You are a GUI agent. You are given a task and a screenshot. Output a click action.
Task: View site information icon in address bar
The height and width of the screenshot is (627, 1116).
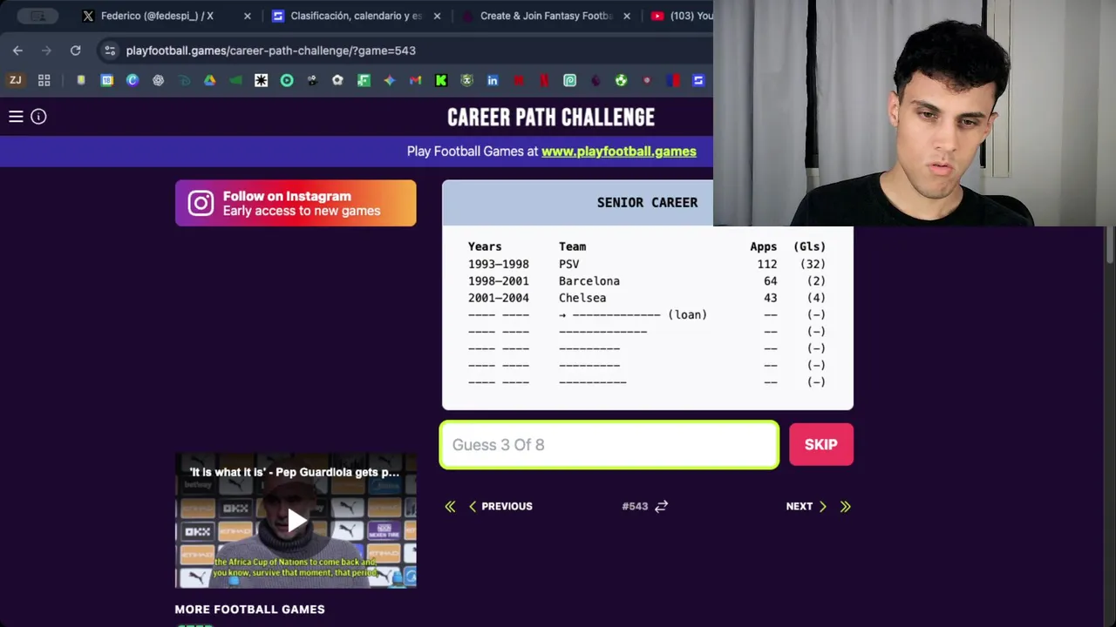[109, 51]
